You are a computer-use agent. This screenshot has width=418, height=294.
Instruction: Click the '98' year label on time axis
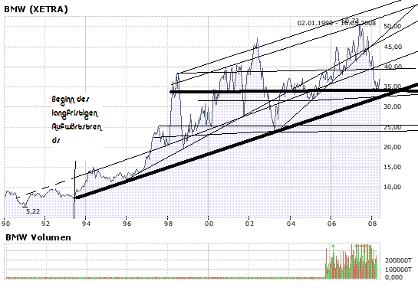tap(168, 224)
